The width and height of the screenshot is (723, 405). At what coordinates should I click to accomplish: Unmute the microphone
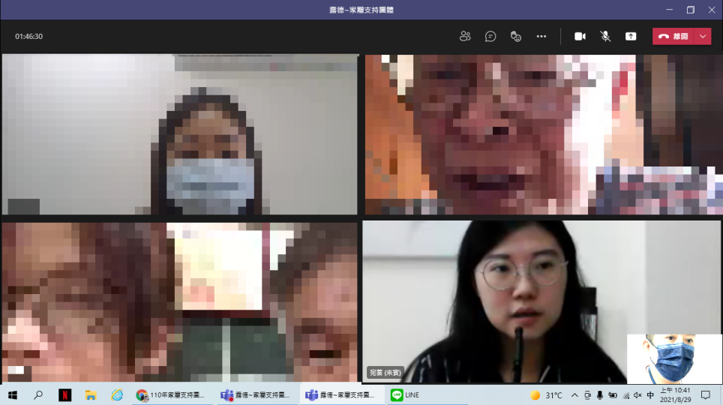[x=605, y=36]
